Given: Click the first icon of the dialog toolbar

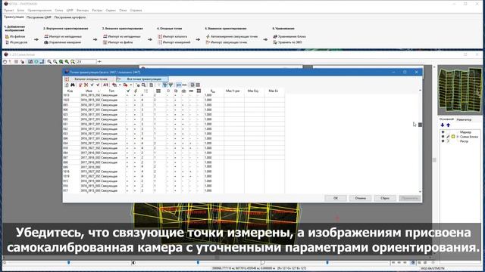Looking at the screenshot, I should pyautogui.click(x=66, y=85).
